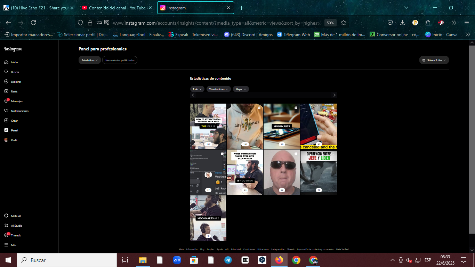The height and width of the screenshot is (267, 475).
Task: Open LanguageTool bookmark
Action: click(138, 34)
